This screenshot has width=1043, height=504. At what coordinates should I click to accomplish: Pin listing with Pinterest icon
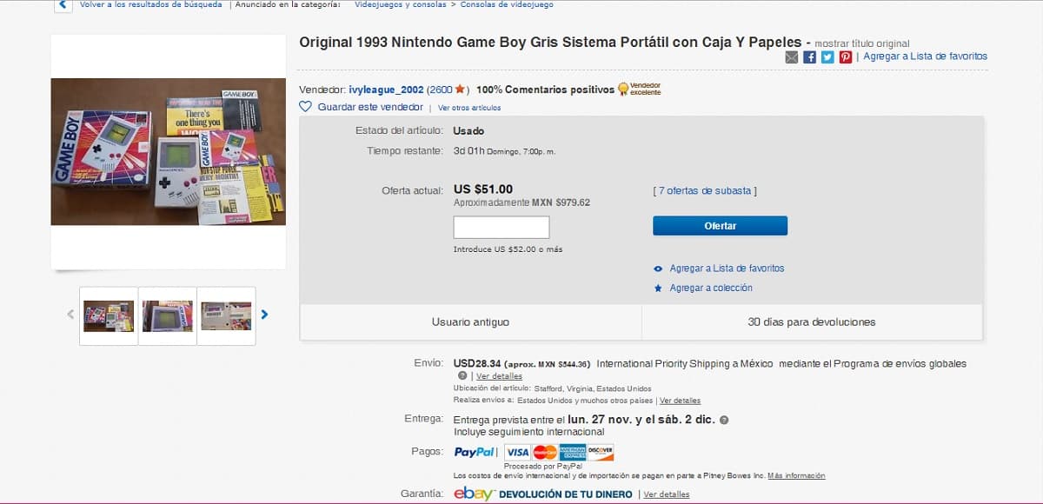(x=845, y=57)
